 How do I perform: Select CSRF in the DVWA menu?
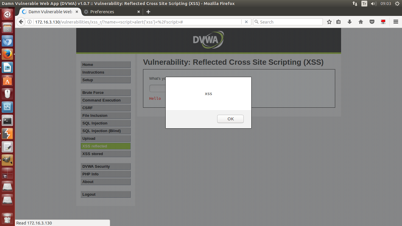click(106, 108)
